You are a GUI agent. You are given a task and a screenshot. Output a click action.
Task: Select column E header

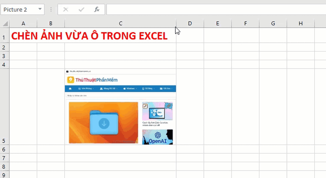pos(217,24)
